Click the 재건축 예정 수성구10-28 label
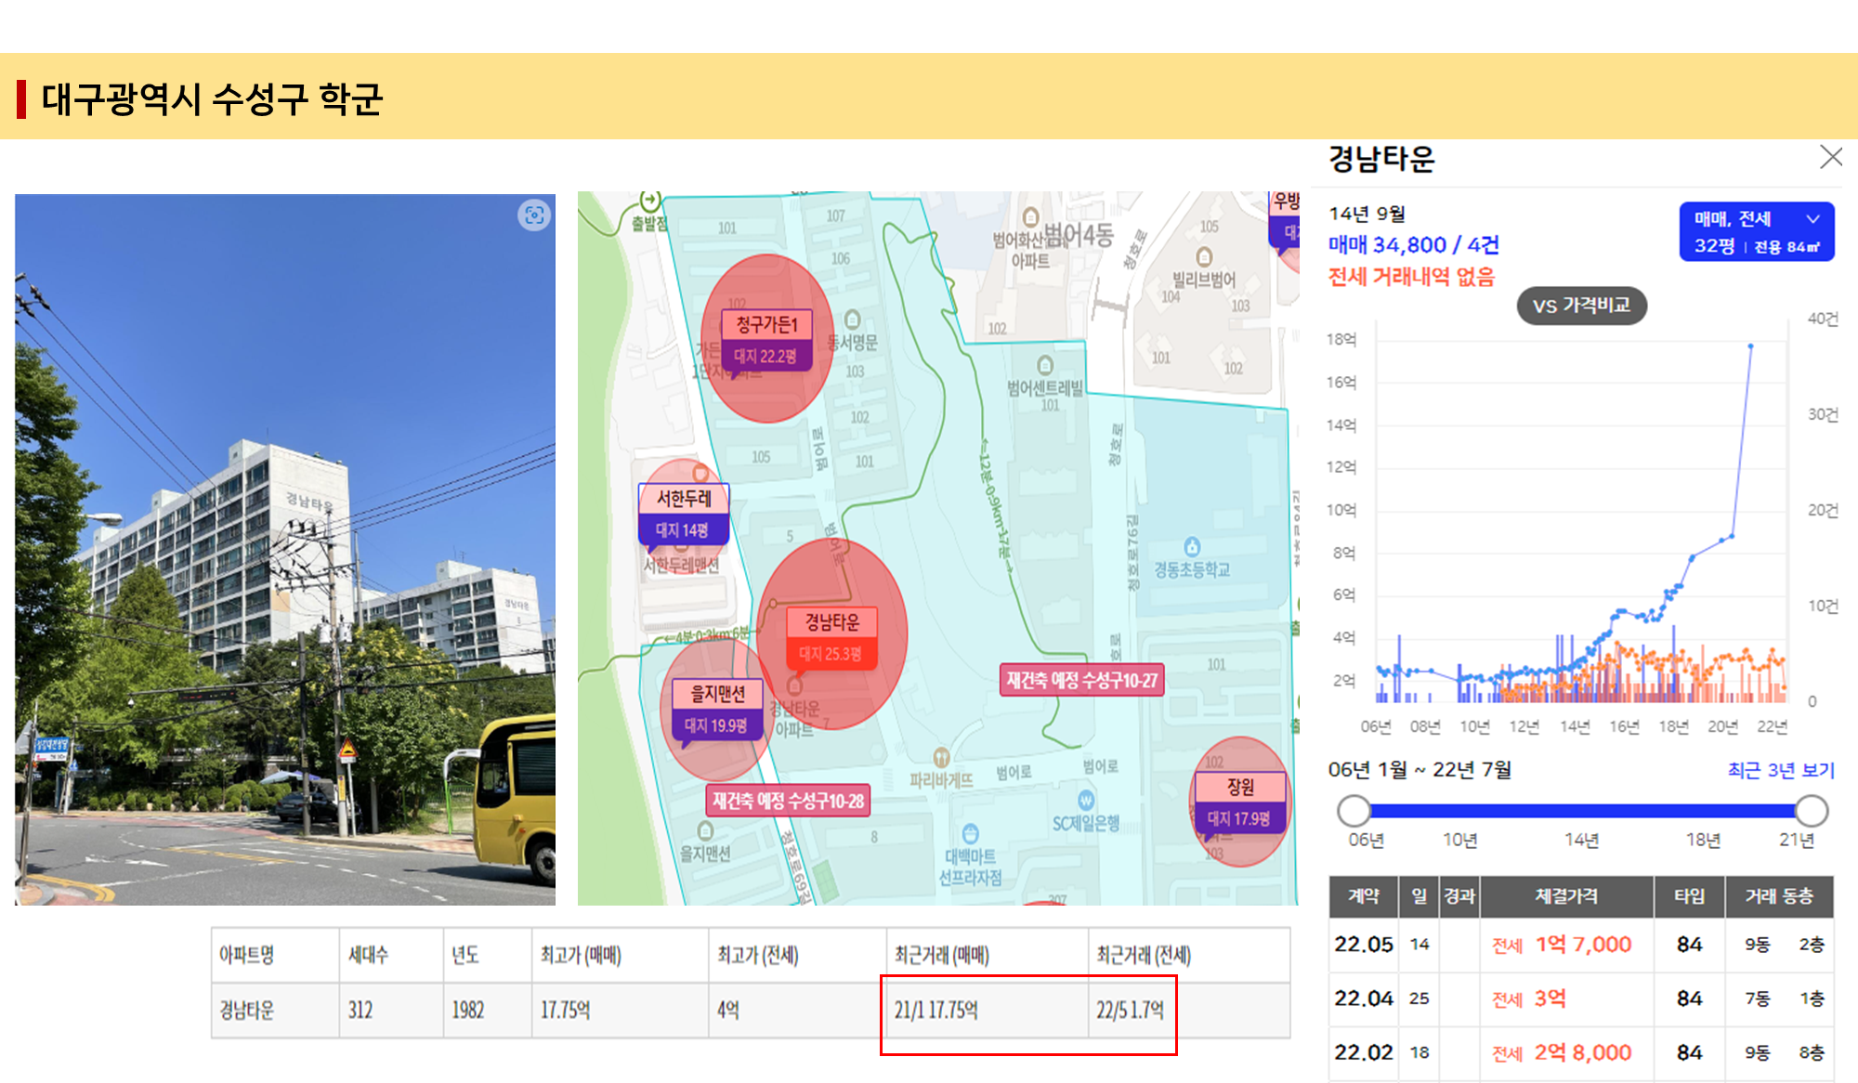1858x1083 pixels. 788,801
